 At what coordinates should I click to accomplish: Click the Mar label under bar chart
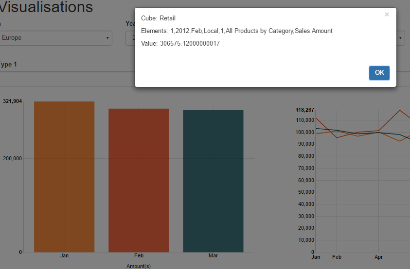pos(213,255)
